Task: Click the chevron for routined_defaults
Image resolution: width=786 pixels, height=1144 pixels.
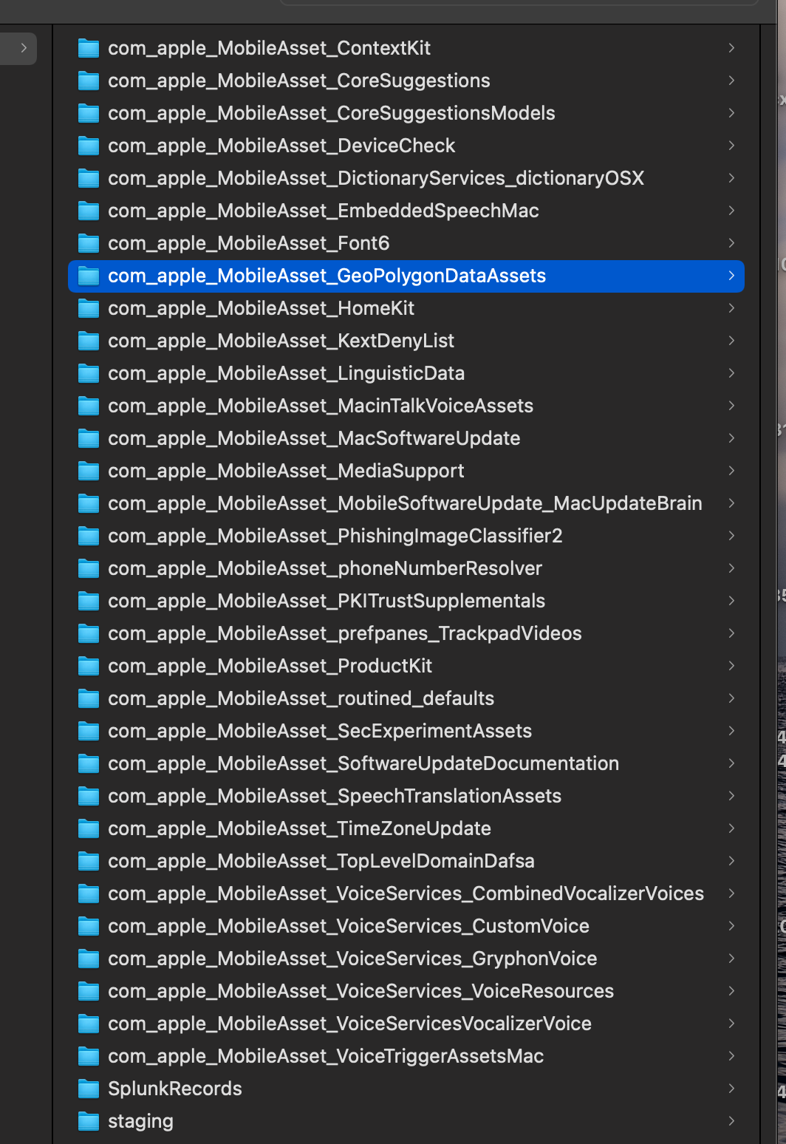Action: click(731, 698)
